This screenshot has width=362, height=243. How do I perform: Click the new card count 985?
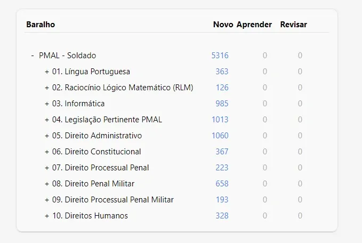coord(222,104)
